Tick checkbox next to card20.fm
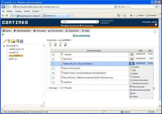The image size is (162, 114). pyautogui.click(x=53, y=83)
